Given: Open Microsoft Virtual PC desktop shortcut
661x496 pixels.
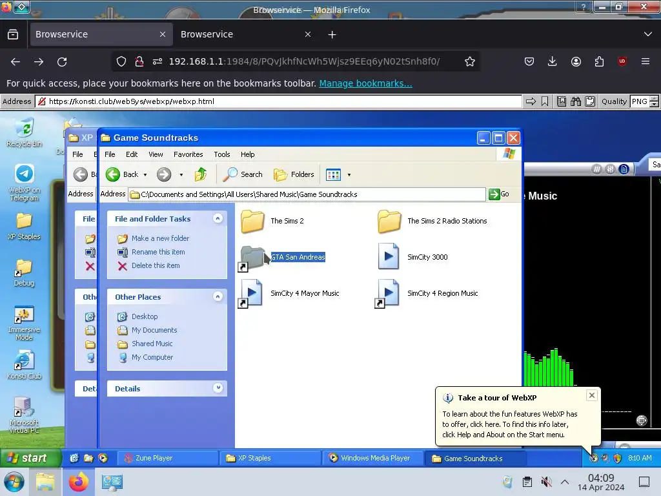Looking at the screenshot, I should point(24,415).
